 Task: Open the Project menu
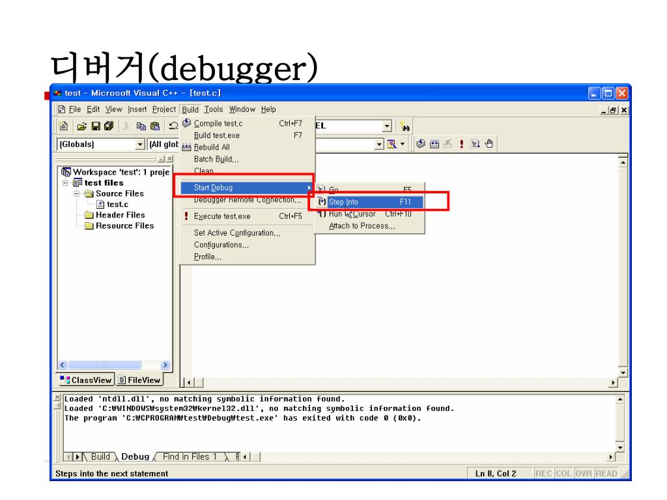tap(163, 109)
